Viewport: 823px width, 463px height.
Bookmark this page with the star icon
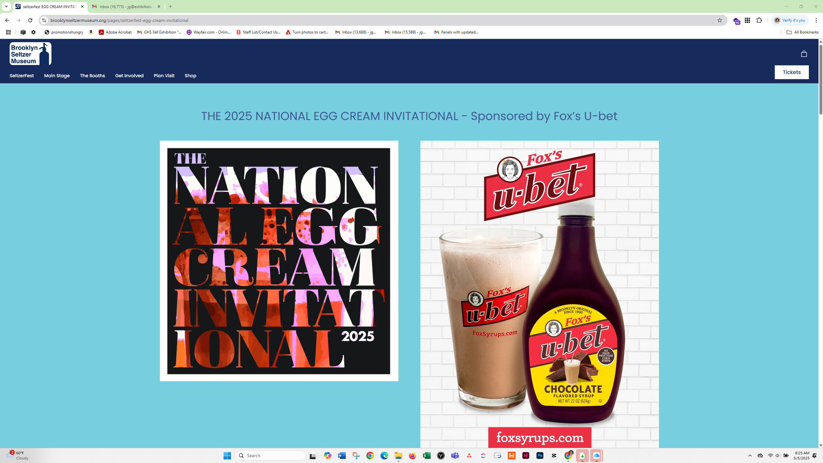[720, 20]
